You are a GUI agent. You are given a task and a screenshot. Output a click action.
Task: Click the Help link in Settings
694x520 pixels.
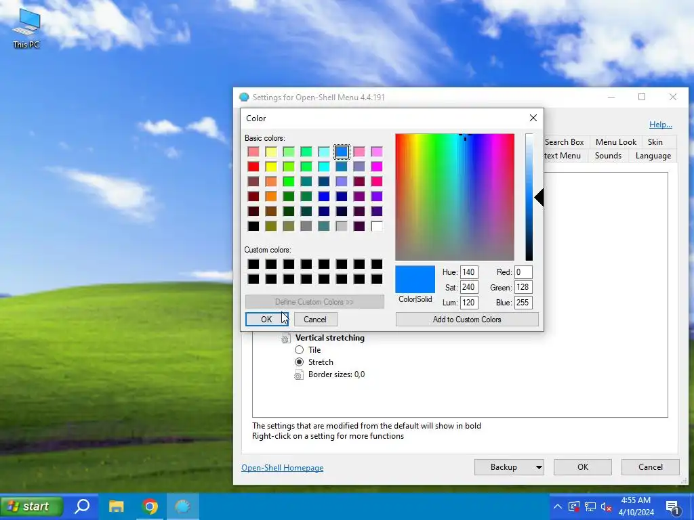[660, 125]
